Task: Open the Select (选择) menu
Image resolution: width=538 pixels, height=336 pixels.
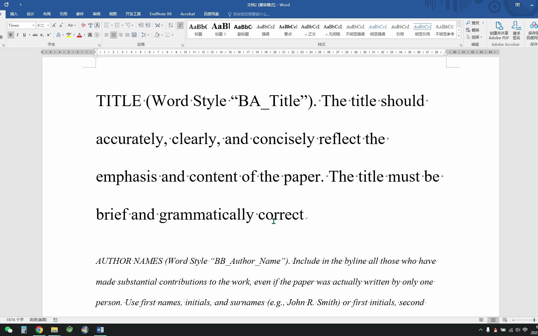Action: click(x=474, y=37)
